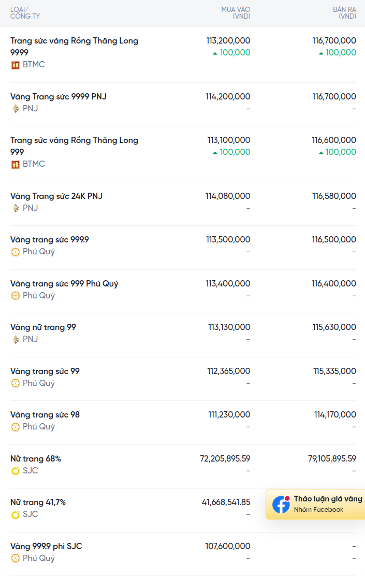Sort by MUA VÀO (VND) column header
365x576 pixels.
(236, 13)
